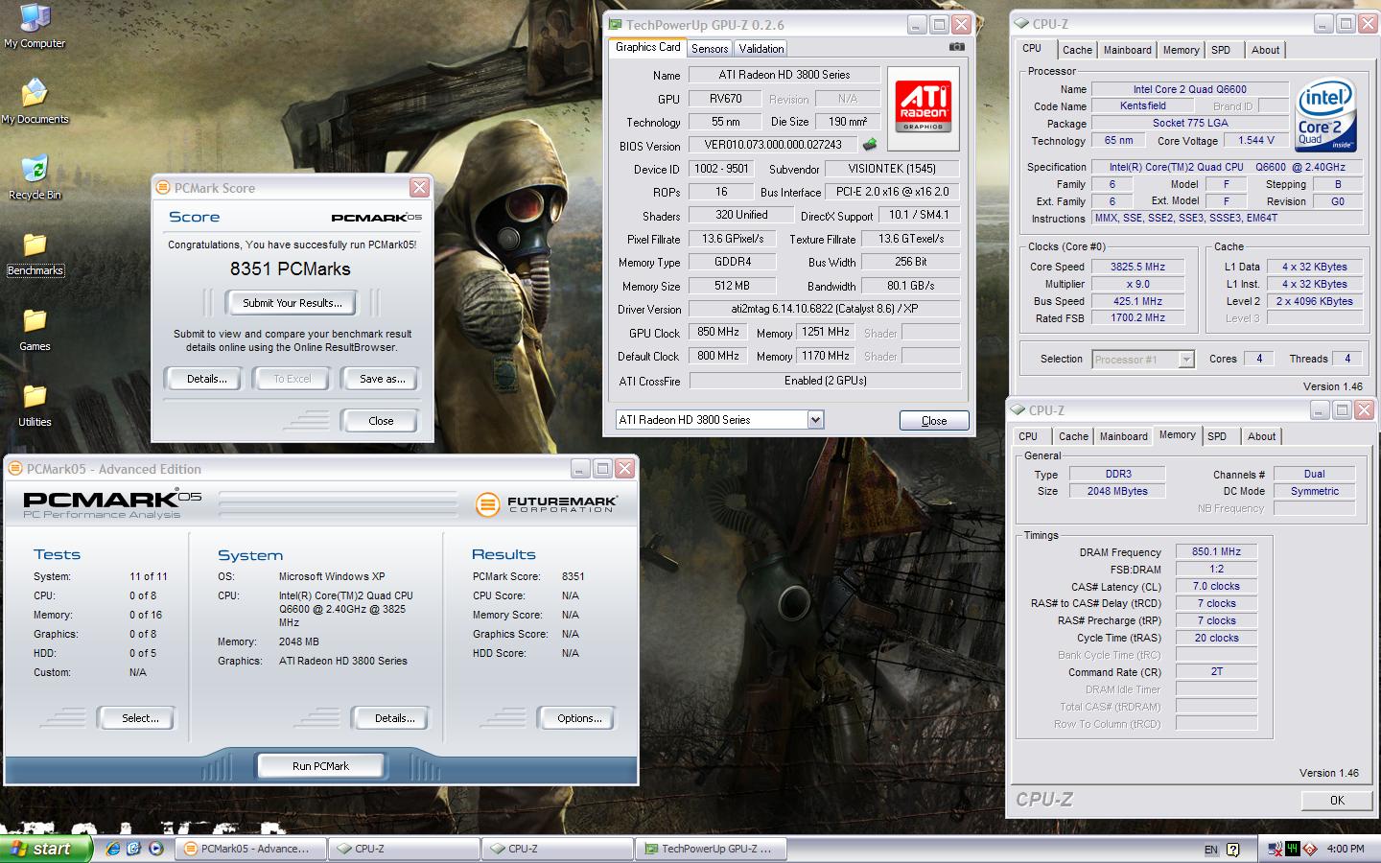The image size is (1381, 863).
Task: Click the Driver Version field in GPU-Z
Action: [x=824, y=309]
